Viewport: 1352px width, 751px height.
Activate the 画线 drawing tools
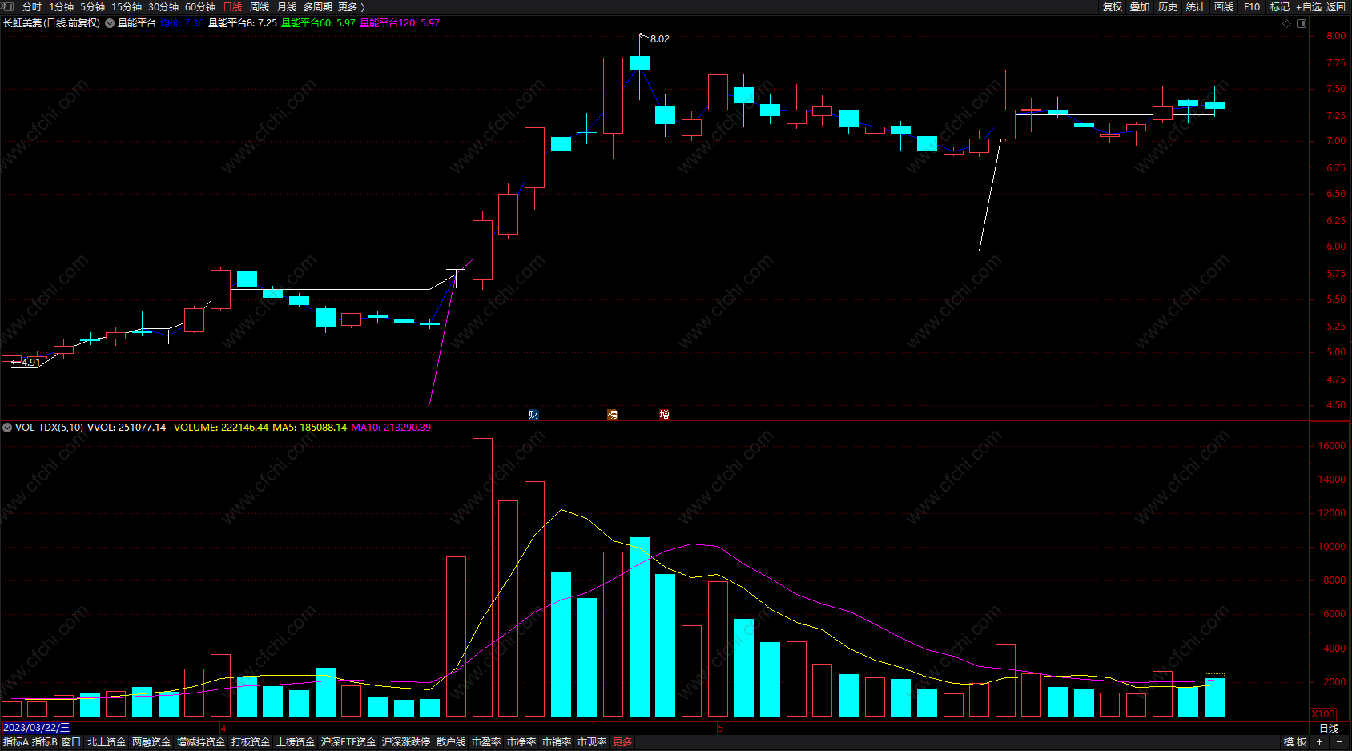1224,7
